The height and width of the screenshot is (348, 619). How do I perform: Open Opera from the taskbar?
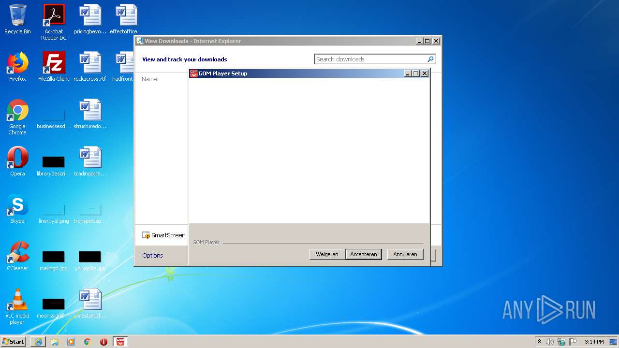click(x=103, y=342)
